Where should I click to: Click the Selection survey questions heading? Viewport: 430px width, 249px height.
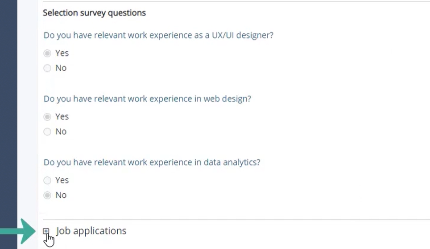click(94, 13)
